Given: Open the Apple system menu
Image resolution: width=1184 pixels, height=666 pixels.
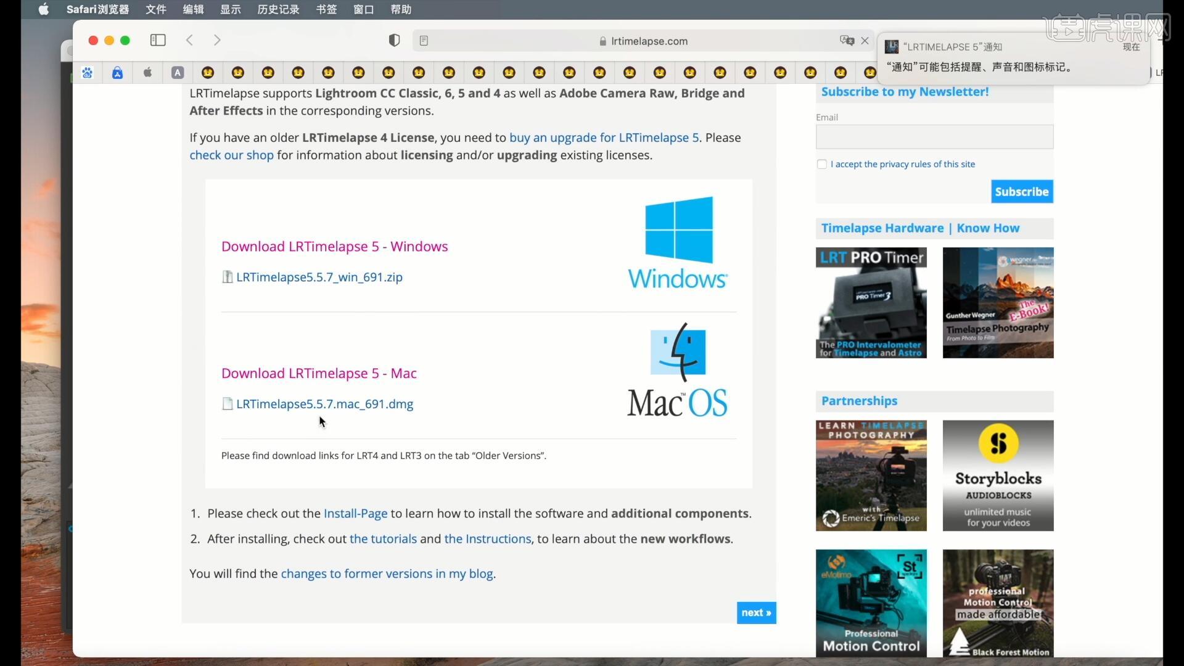Looking at the screenshot, I should click(43, 9).
